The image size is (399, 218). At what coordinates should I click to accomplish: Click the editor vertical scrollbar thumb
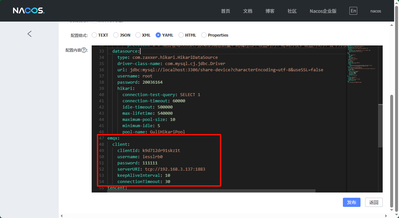pyautogui.click(x=380, y=126)
